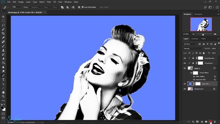
Task: Select the Clone Stamp tool
Action: pyautogui.click(x=3, y=50)
